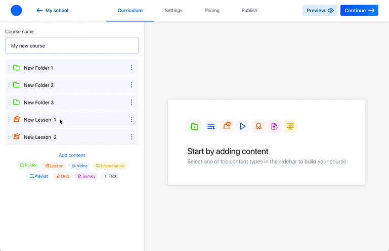Click the blue circle school logo
Screen dimensions: 389x251
[x=16, y=11]
